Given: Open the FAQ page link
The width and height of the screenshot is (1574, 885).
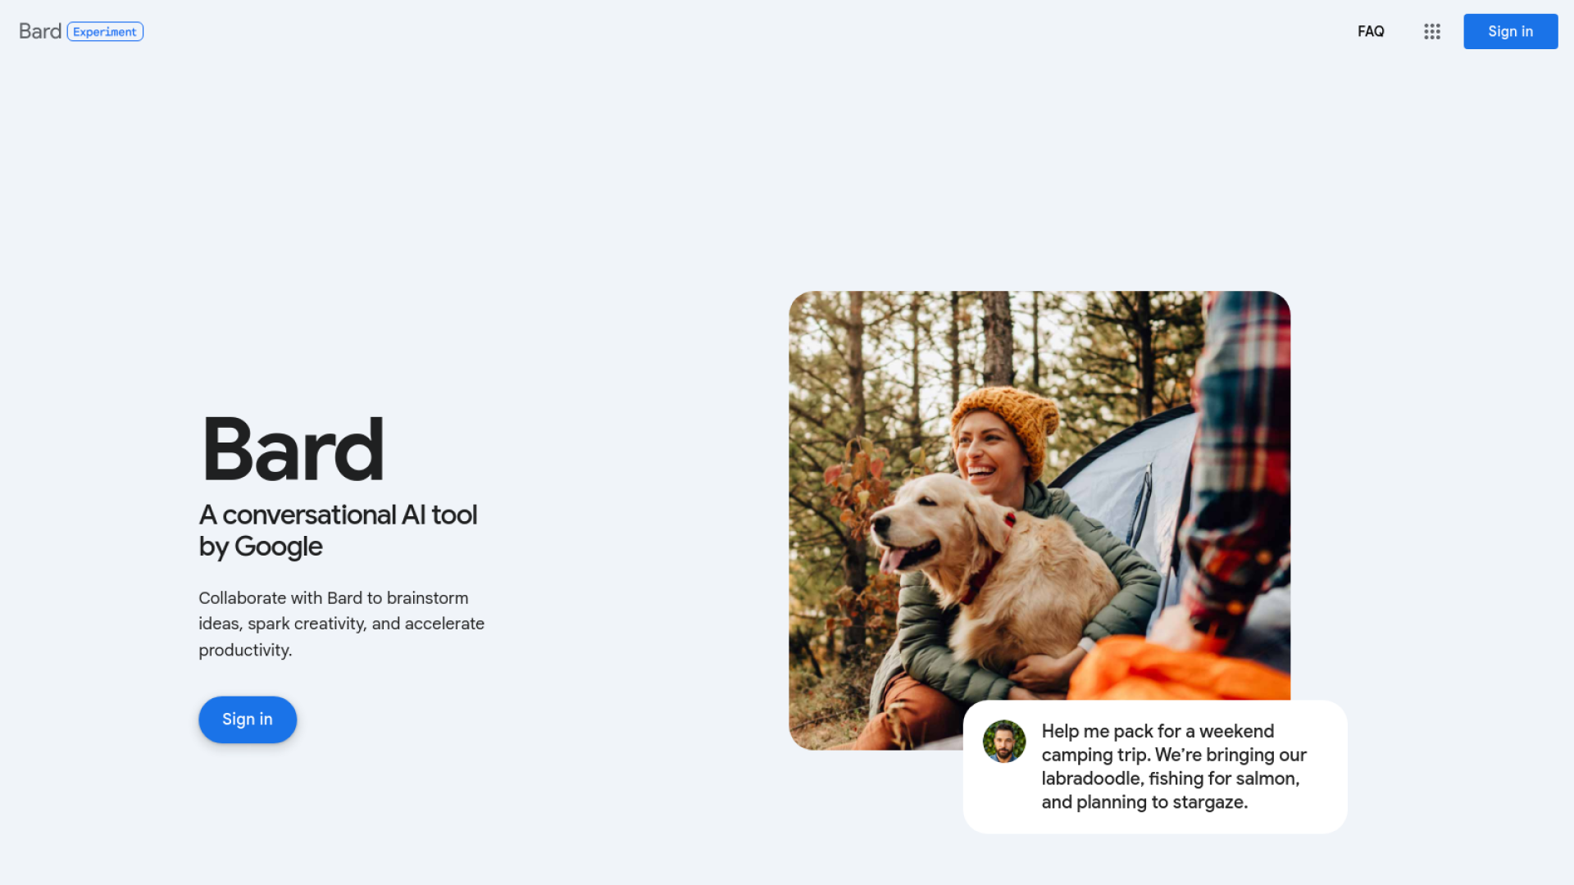Looking at the screenshot, I should tap(1371, 31).
